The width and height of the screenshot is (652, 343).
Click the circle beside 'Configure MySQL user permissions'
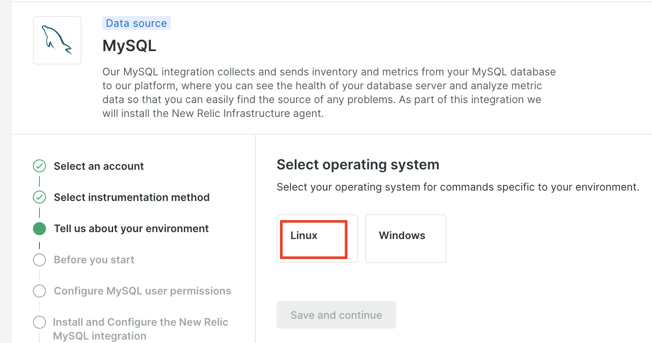pos(39,291)
